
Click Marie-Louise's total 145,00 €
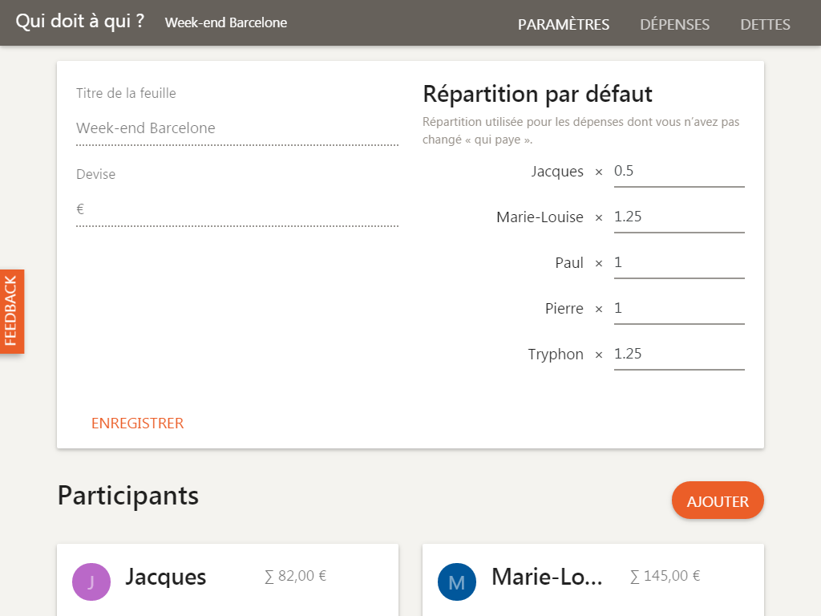click(x=665, y=576)
